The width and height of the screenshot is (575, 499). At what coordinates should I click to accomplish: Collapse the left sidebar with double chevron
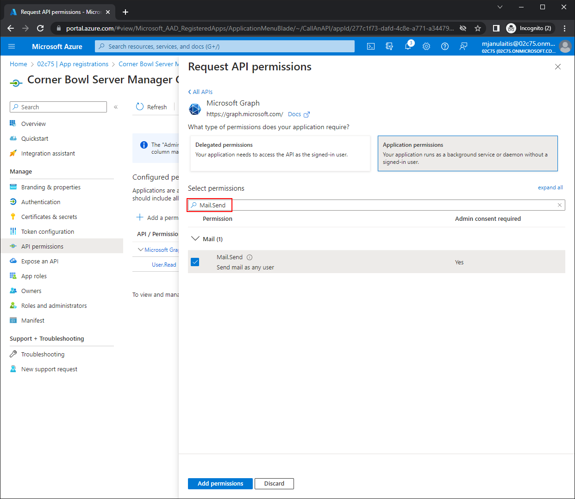point(116,107)
